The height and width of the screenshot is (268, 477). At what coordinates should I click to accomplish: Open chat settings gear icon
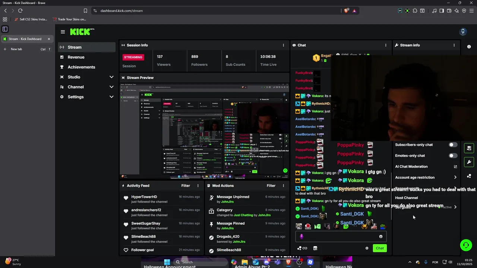pyautogui.click(x=367, y=248)
